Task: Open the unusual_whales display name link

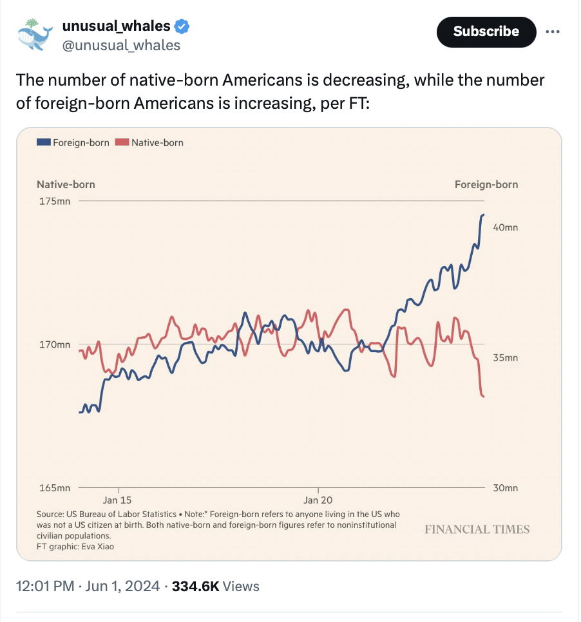Action: click(116, 26)
